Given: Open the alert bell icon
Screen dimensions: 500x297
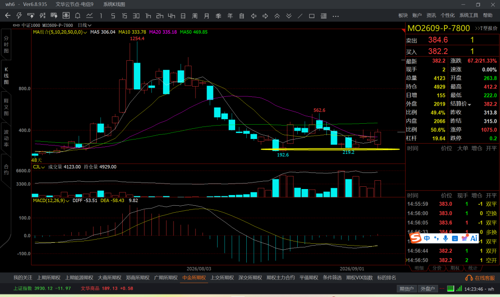Looking at the screenshot, I should 77,16.
